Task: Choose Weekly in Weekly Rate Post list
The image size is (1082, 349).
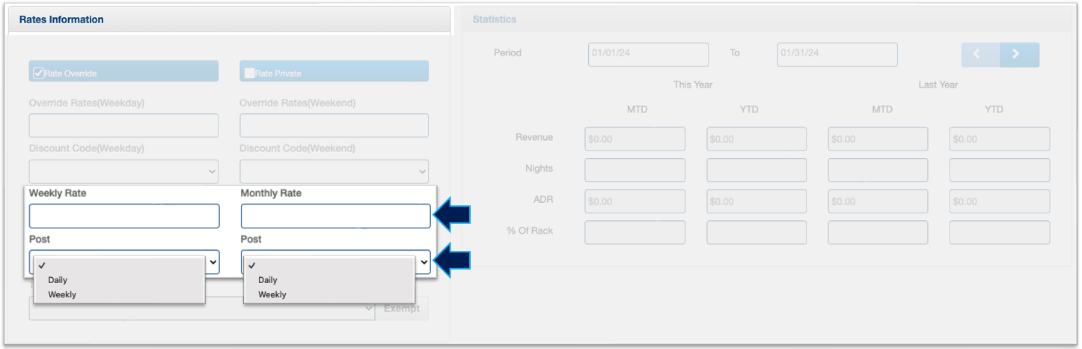Action: click(x=62, y=294)
